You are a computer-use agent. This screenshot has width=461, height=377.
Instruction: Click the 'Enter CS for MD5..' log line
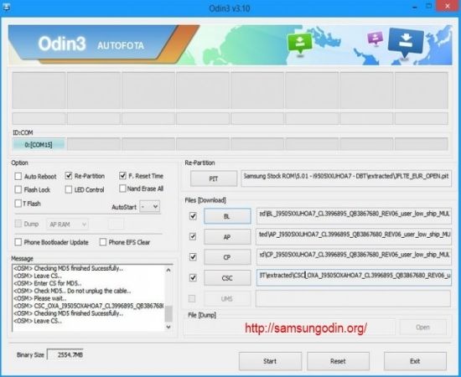(x=48, y=283)
